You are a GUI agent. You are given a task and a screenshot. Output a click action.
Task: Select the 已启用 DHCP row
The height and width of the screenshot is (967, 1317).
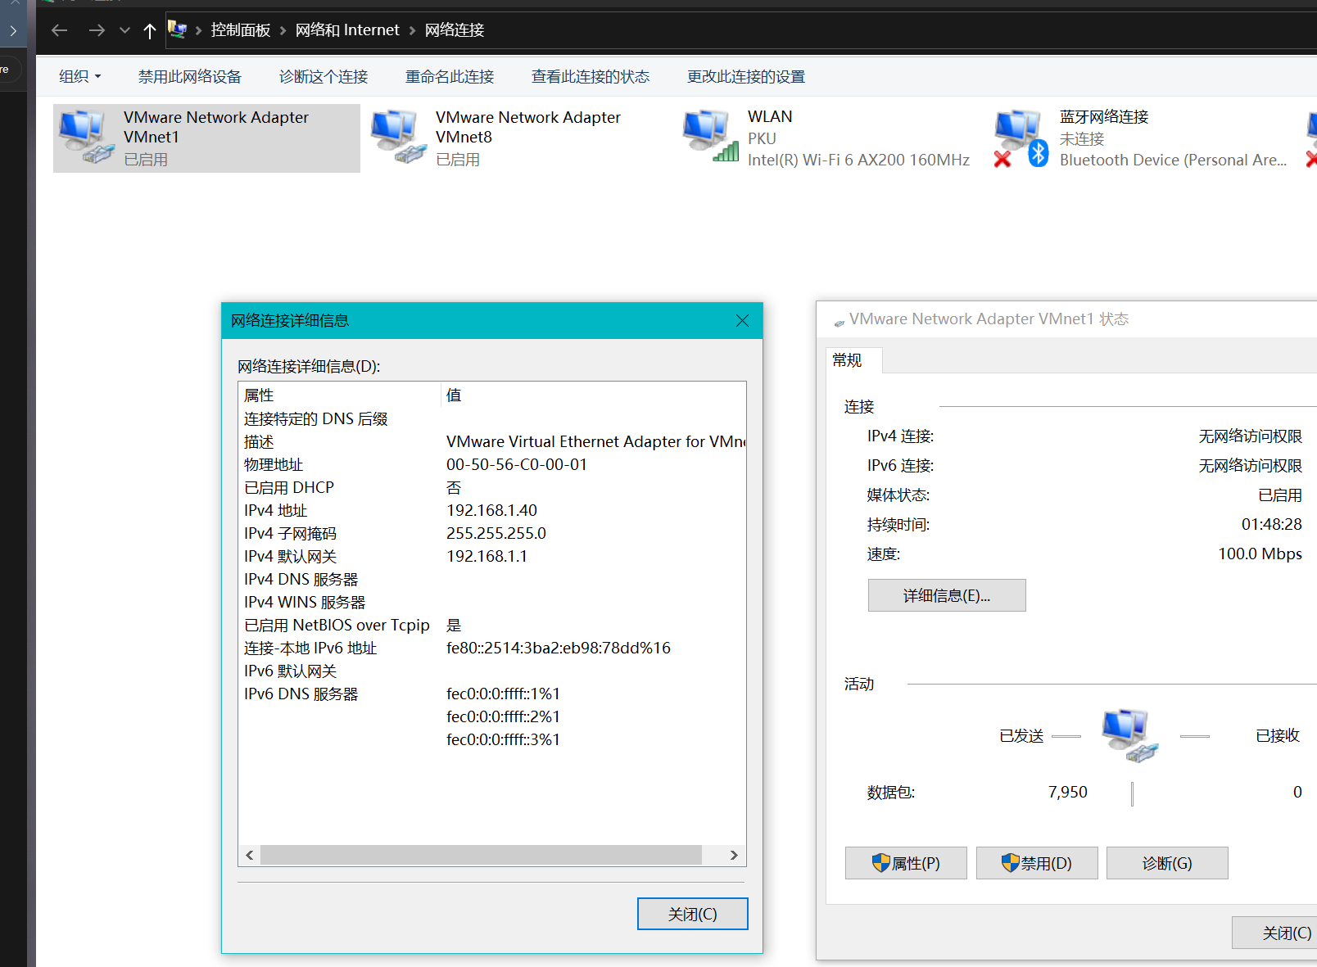pos(492,487)
